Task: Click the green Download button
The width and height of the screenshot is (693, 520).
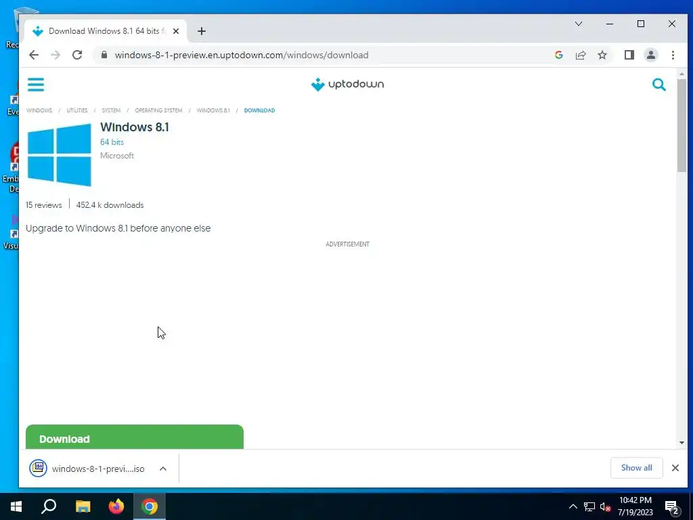Action: click(135, 437)
